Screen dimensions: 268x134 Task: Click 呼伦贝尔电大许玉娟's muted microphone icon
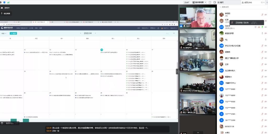coord(262,46)
